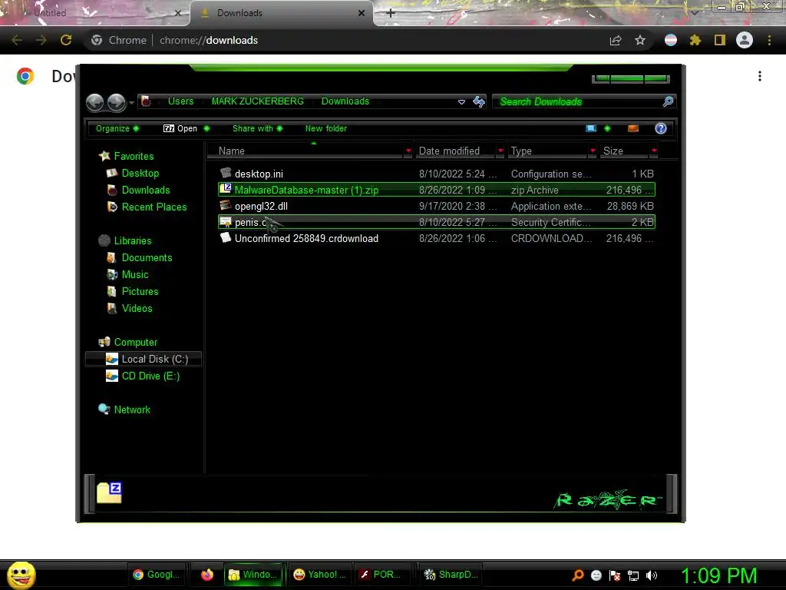Screen dimensions: 786x590
Task: Open the Organize menu
Action: (117, 128)
